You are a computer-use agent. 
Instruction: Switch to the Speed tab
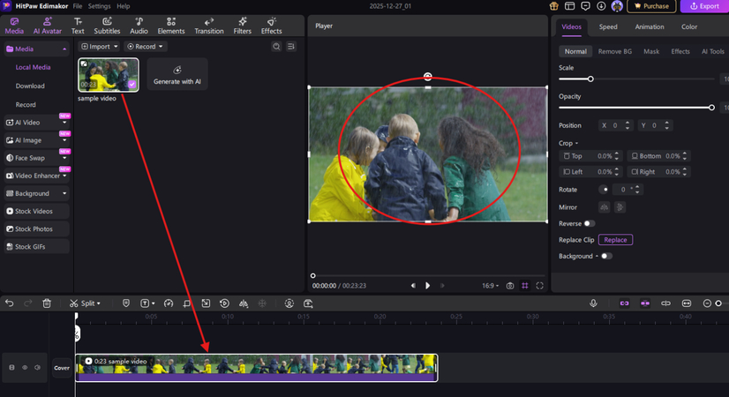click(608, 27)
